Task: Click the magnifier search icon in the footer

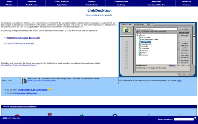Action: (195, 118)
